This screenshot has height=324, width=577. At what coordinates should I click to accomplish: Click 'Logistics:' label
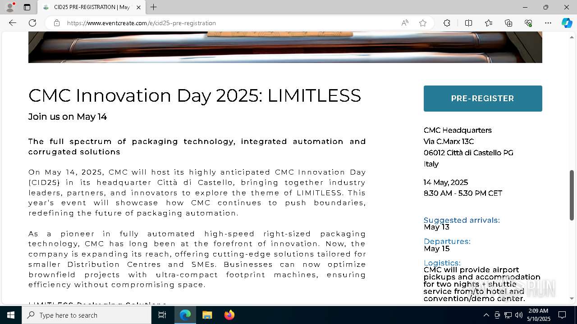(x=442, y=263)
